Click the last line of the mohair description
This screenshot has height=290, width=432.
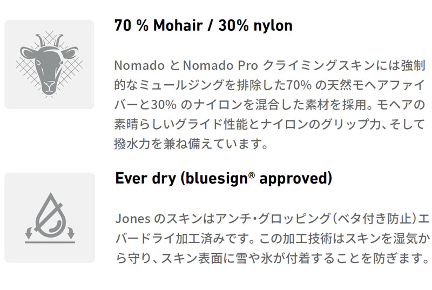click(x=191, y=144)
